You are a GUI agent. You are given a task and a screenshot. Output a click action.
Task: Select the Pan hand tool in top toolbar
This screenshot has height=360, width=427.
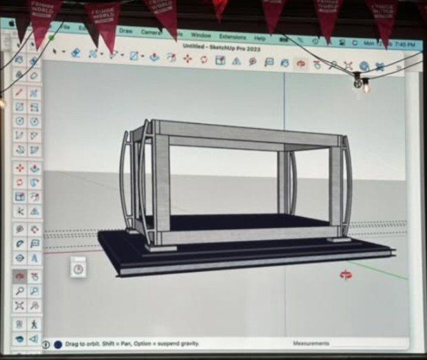[x=317, y=65]
